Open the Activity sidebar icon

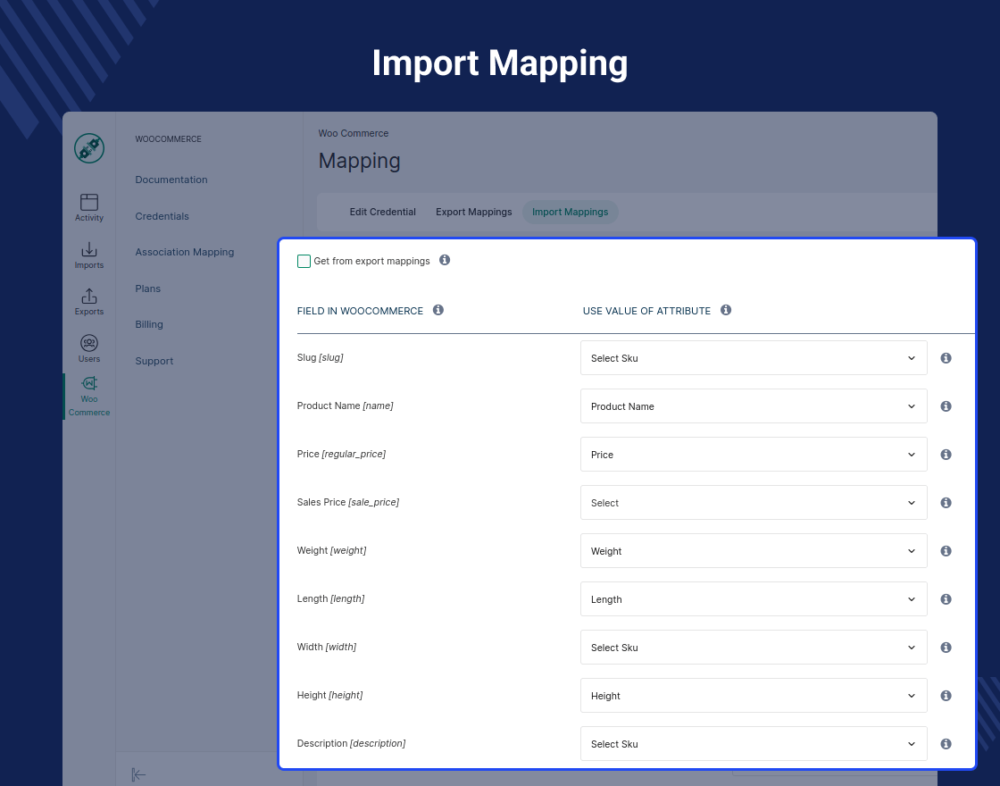tap(89, 208)
